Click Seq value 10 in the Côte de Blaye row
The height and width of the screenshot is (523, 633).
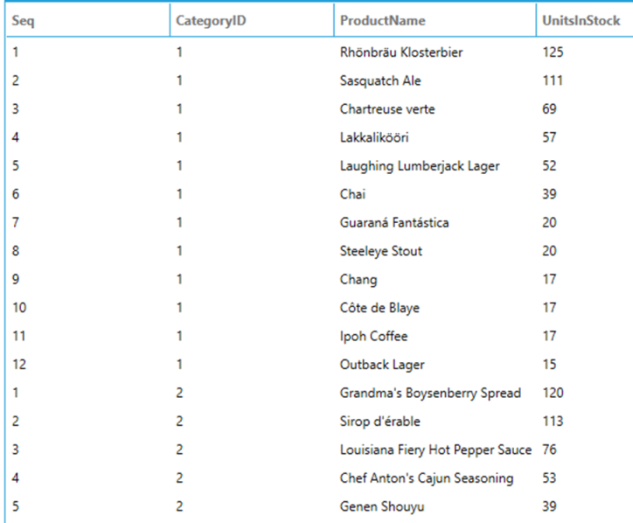(x=19, y=308)
